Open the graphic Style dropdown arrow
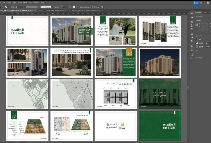Screen dimensions: 211x143 pos(76,7)
